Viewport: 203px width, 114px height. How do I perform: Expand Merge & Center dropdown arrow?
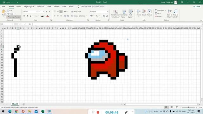(x=87, y=16)
